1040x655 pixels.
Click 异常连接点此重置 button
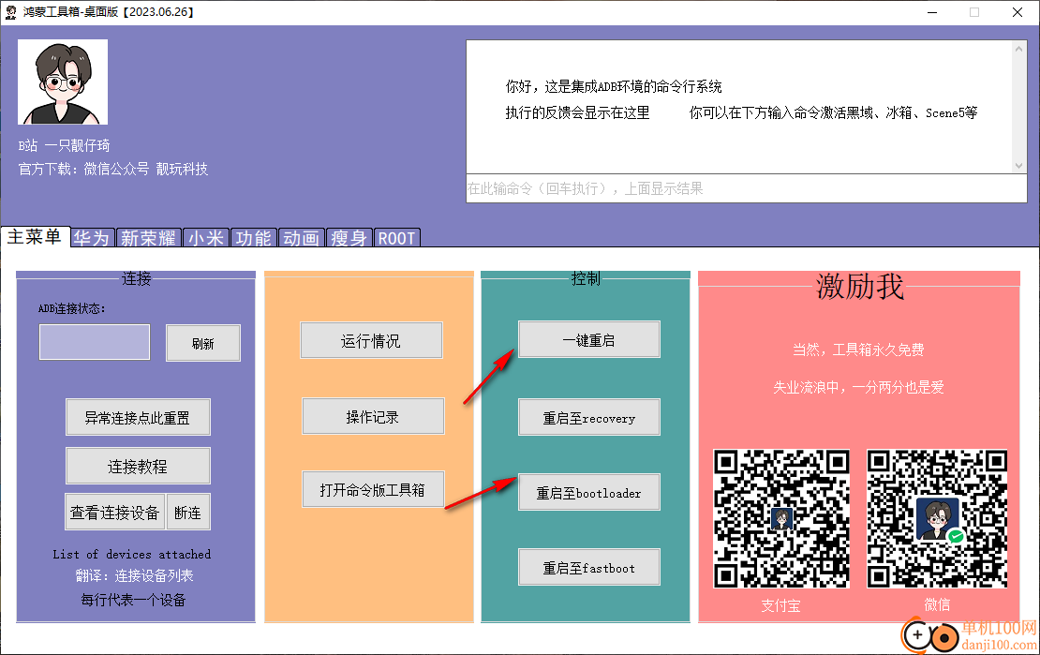click(138, 417)
